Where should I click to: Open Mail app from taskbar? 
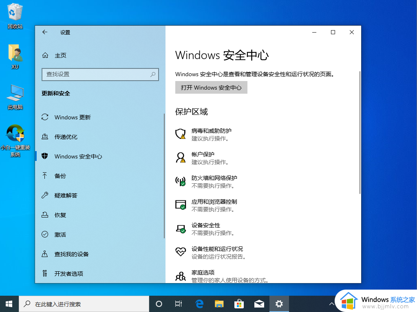point(259,304)
